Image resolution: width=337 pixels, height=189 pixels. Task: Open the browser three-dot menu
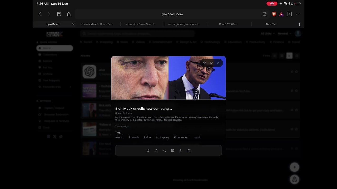[x=298, y=14]
